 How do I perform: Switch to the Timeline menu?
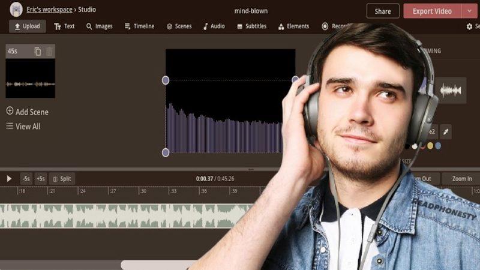[139, 26]
